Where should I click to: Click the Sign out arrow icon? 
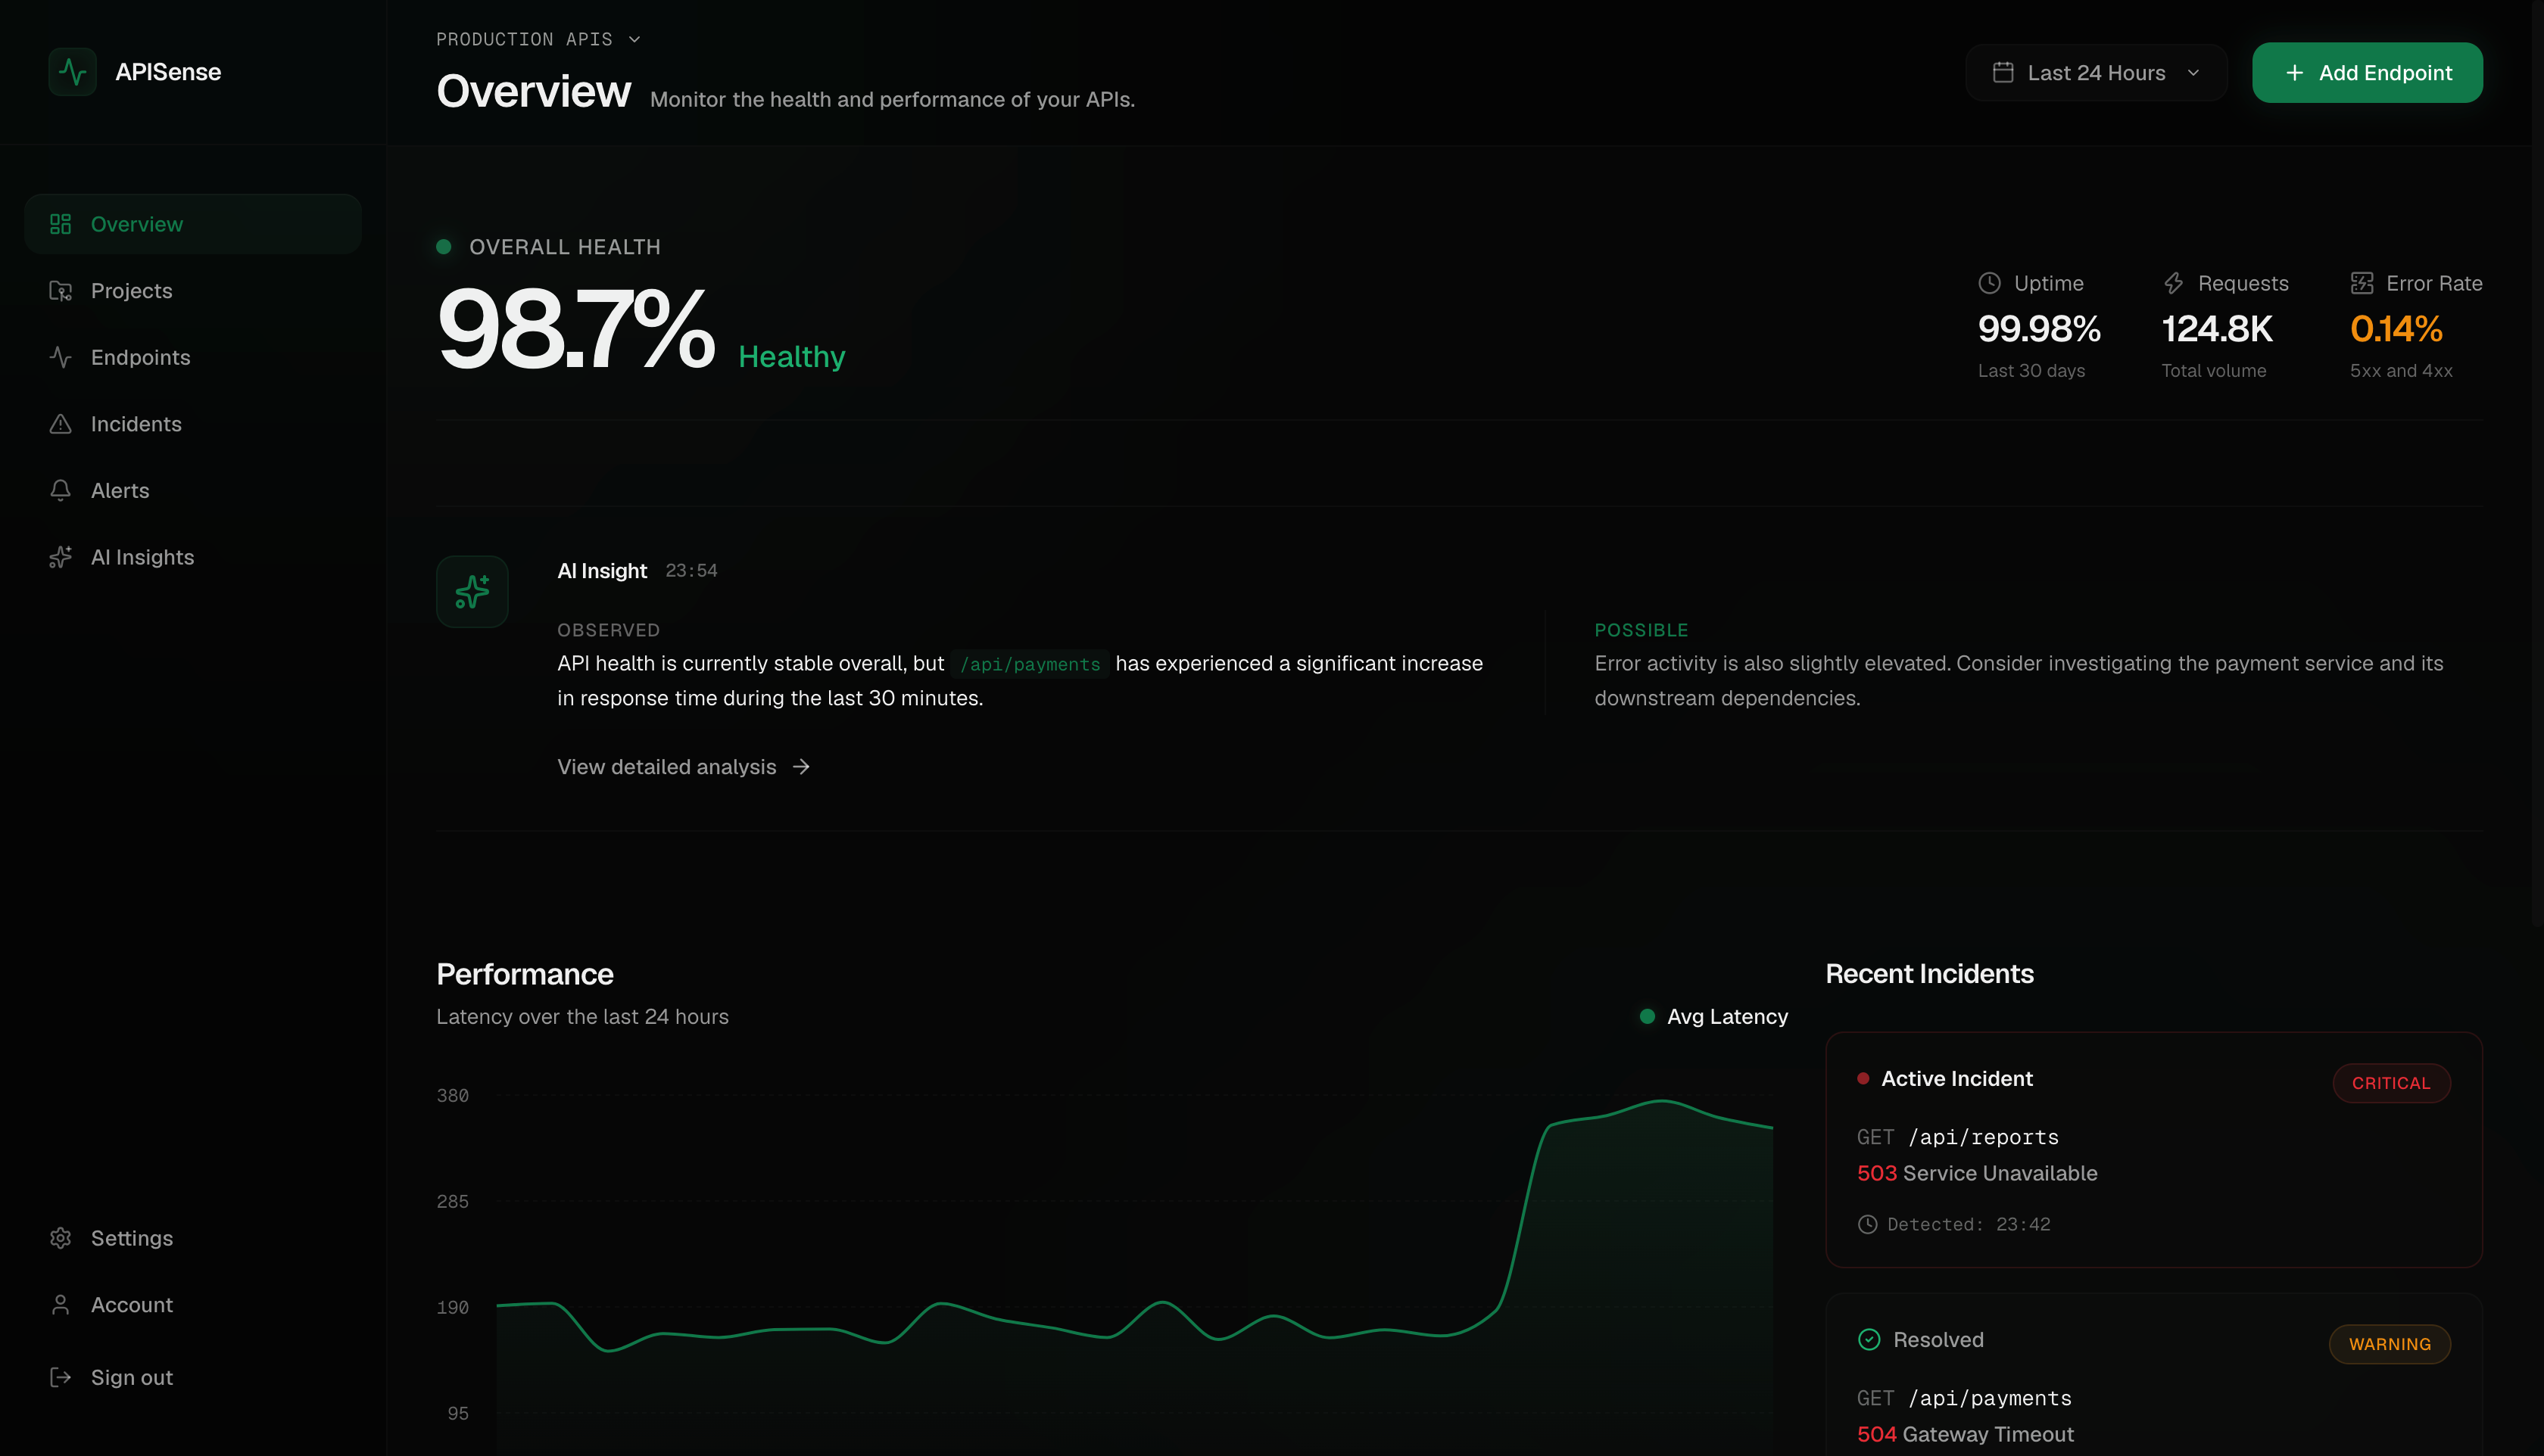click(x=61, y=1377)
